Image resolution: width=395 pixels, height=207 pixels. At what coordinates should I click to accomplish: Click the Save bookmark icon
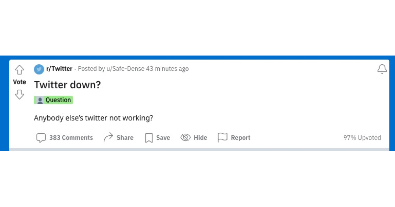pos(149,138)
